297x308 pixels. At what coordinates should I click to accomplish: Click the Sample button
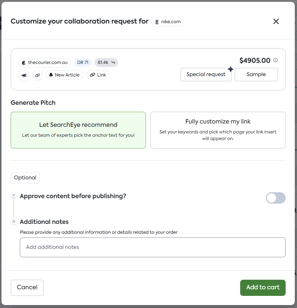coord(256,74)
